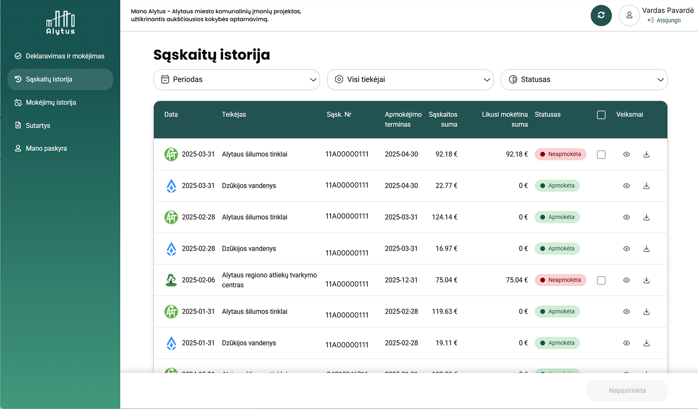The image size is (698, 409).
Task: Go to Deklaravimas ir mokėjimas menu item
Action: pyautogui.click(x=60, y=56)
